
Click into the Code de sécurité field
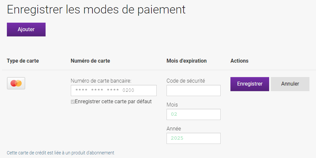pos(193,90)
